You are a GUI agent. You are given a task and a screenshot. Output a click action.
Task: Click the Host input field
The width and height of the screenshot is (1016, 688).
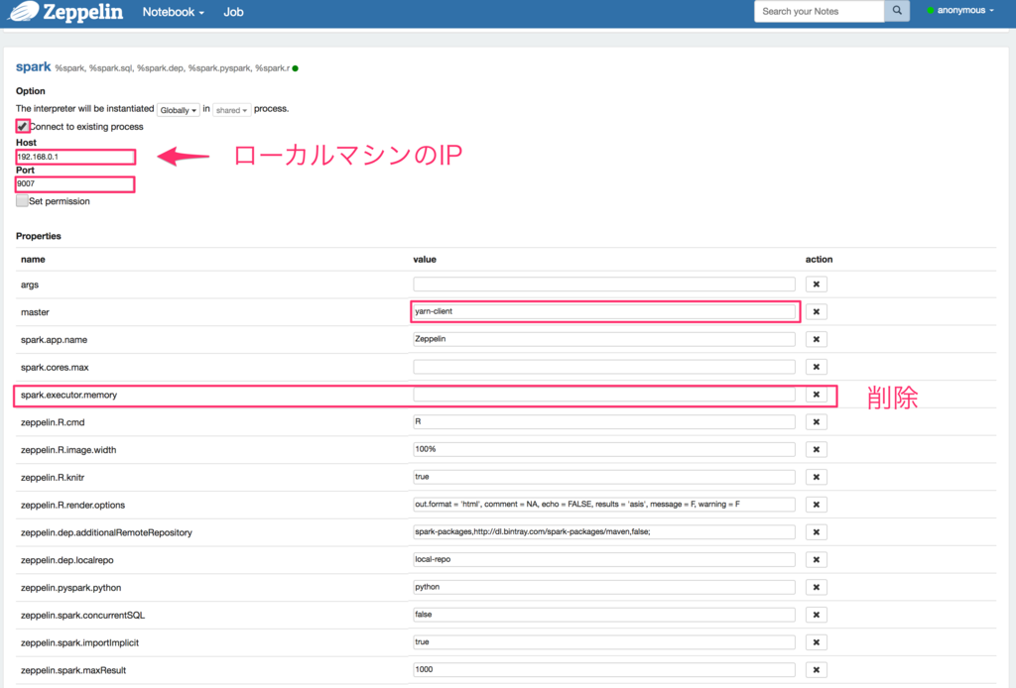[75, 157]
